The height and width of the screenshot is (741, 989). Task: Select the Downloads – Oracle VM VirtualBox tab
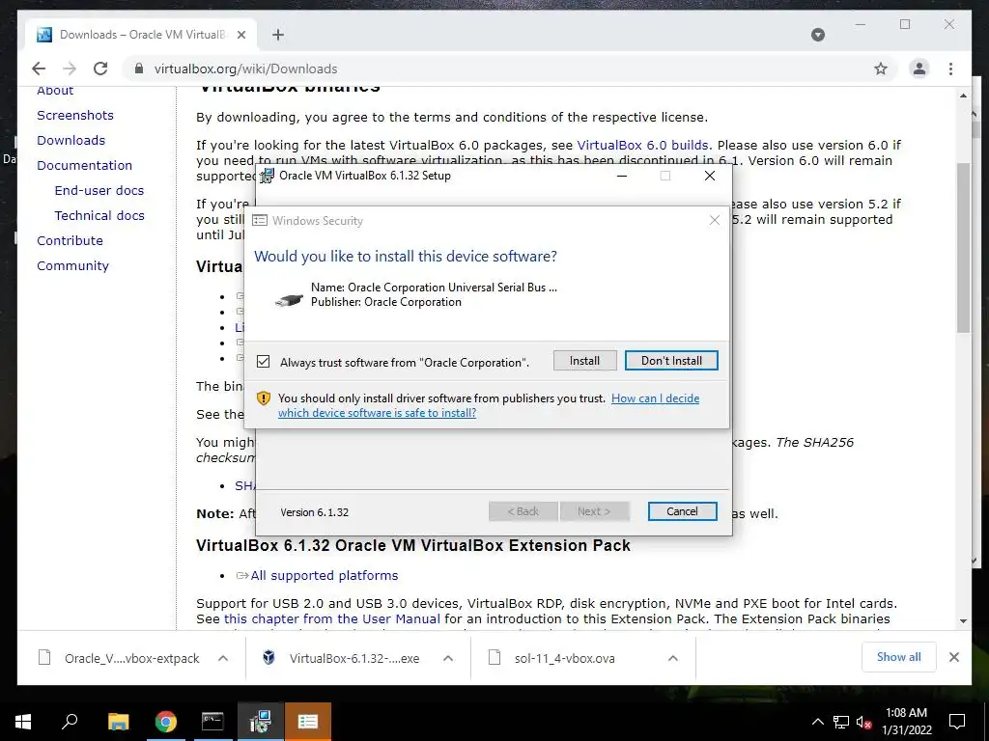141,35
